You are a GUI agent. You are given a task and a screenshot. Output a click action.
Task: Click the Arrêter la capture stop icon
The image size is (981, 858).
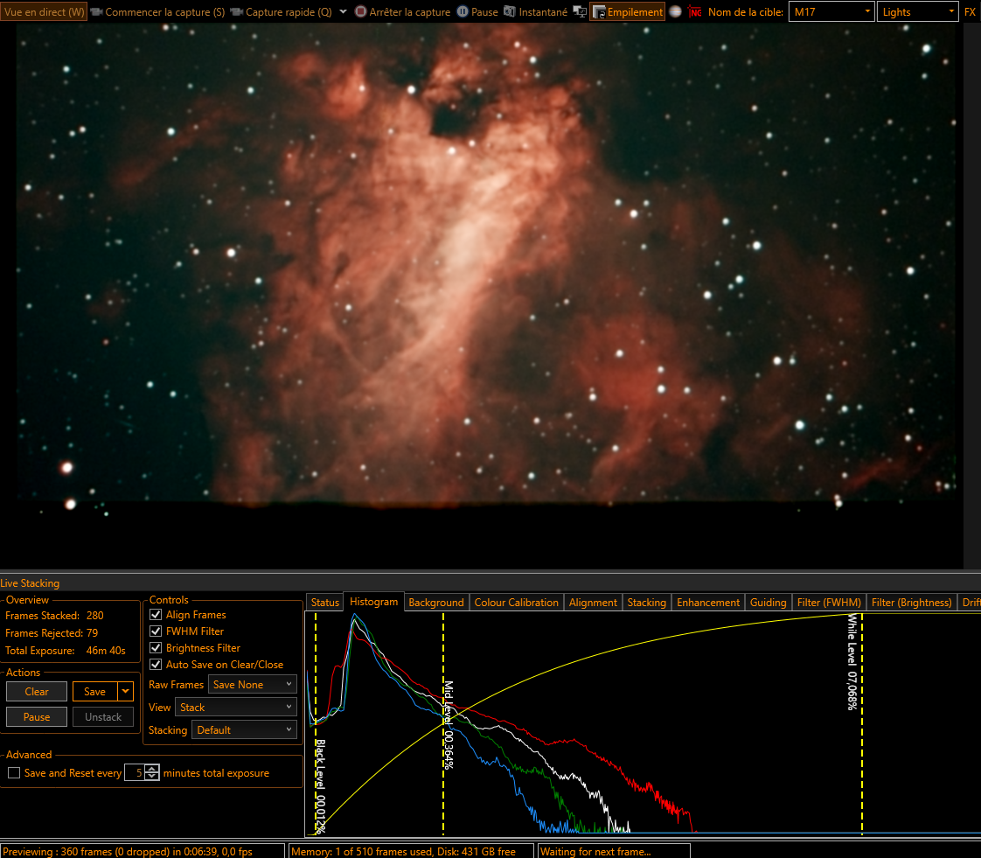point(360,12)
